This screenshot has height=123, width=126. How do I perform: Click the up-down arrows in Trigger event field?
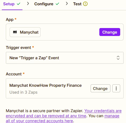tap(118, 58)
